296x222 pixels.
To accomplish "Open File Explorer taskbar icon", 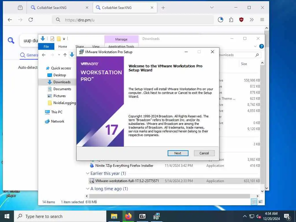I will click(114, 216).
